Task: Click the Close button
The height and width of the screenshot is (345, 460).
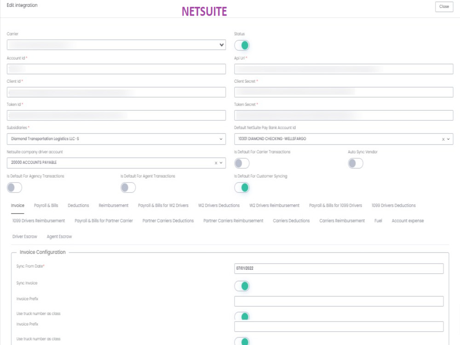Action: (444, 6)
